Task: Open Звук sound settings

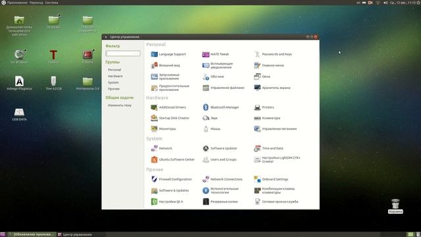Action: 210,118
